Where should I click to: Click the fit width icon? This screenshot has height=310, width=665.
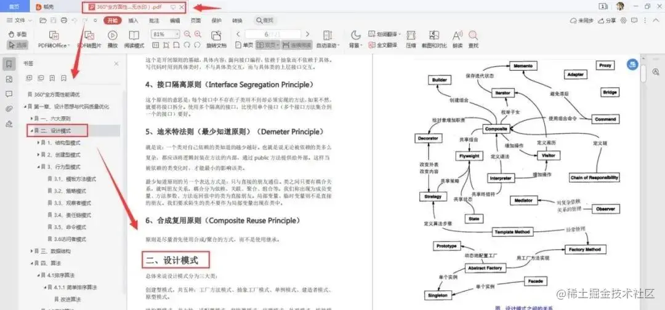(177, 45)
